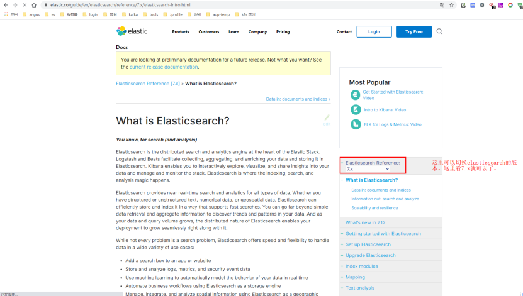
Task: Open the k8s bookmark folder
Action: [x=245, y=14]
